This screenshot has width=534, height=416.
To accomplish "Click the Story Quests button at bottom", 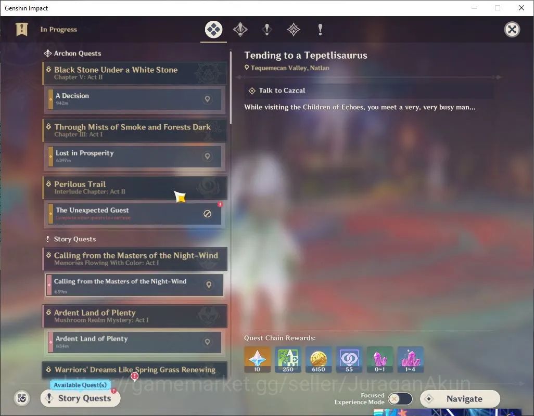I will point(80,398).
